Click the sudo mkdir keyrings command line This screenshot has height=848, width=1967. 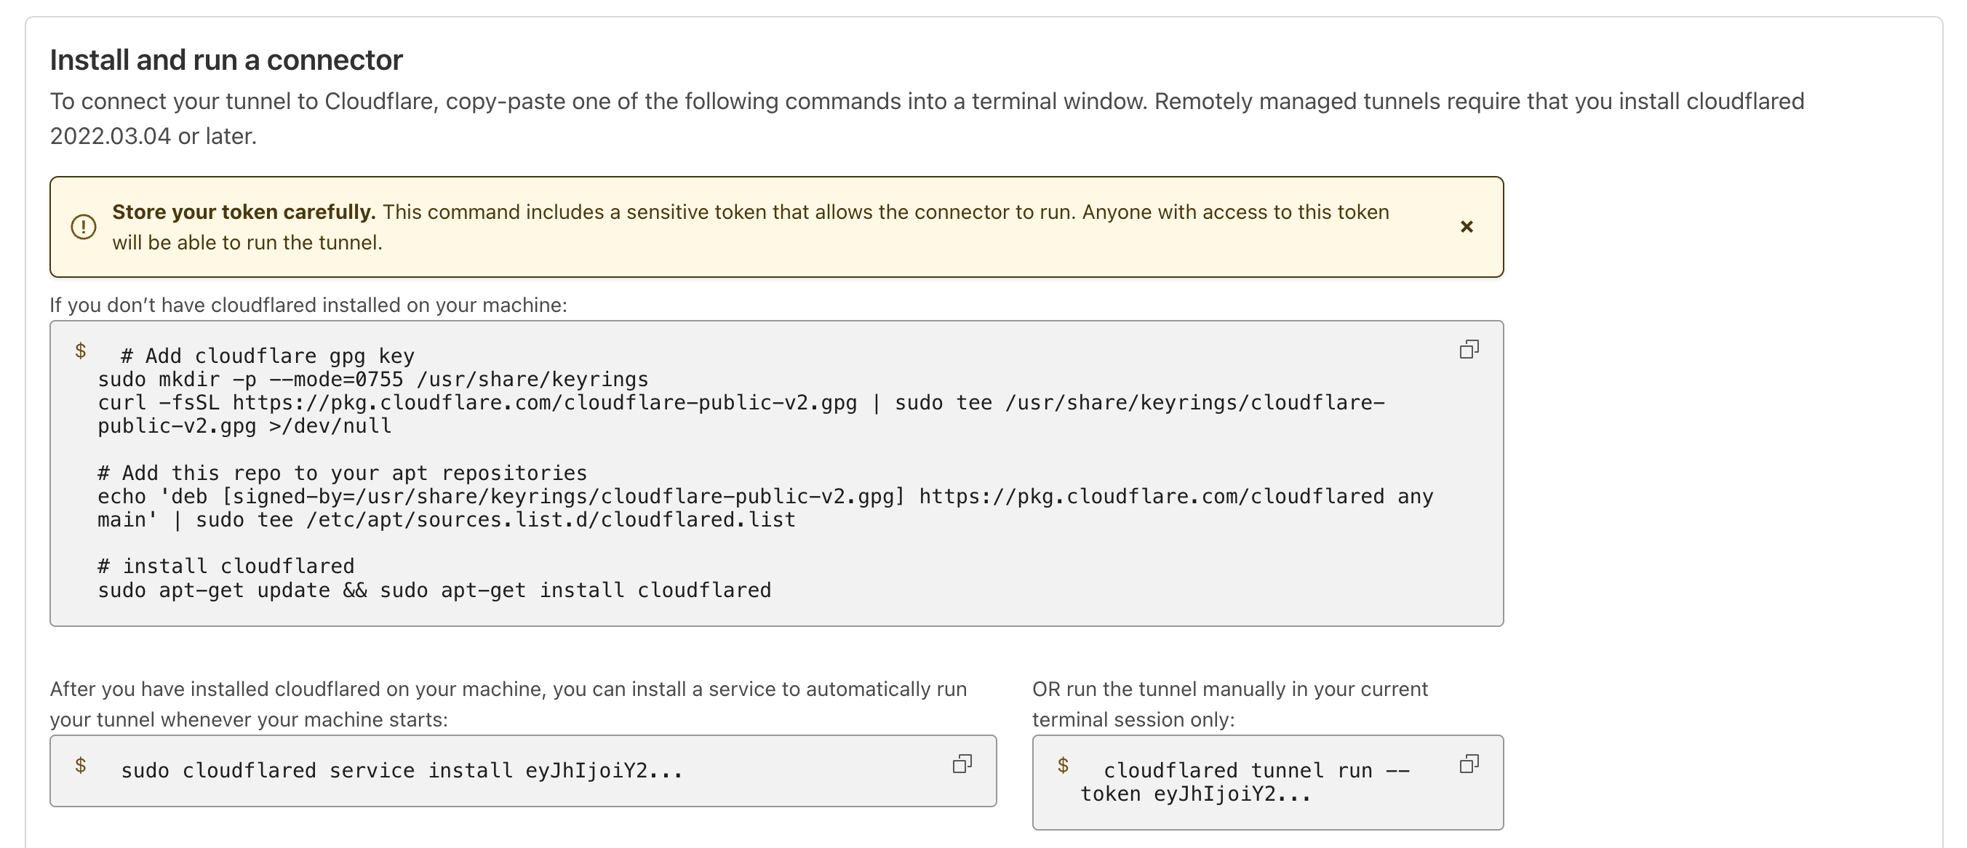tap(372, 380)
